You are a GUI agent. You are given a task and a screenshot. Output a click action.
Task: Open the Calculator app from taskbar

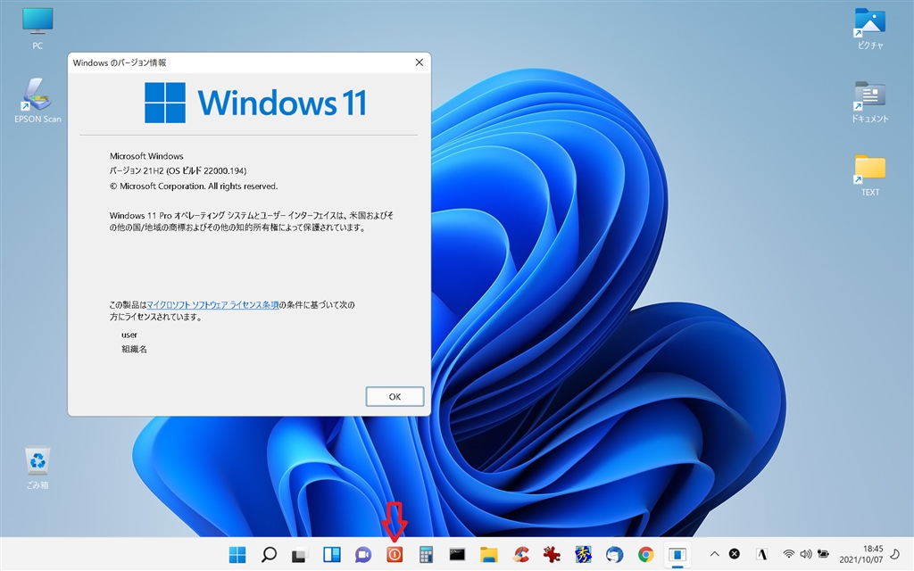click(x=426, y=555)
